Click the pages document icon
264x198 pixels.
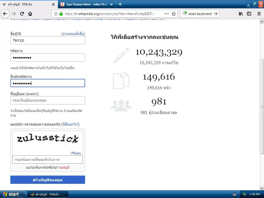[x=121, y=81]
